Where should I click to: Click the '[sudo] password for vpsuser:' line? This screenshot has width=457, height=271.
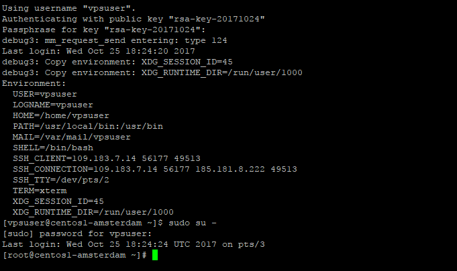tap(77, 233)
